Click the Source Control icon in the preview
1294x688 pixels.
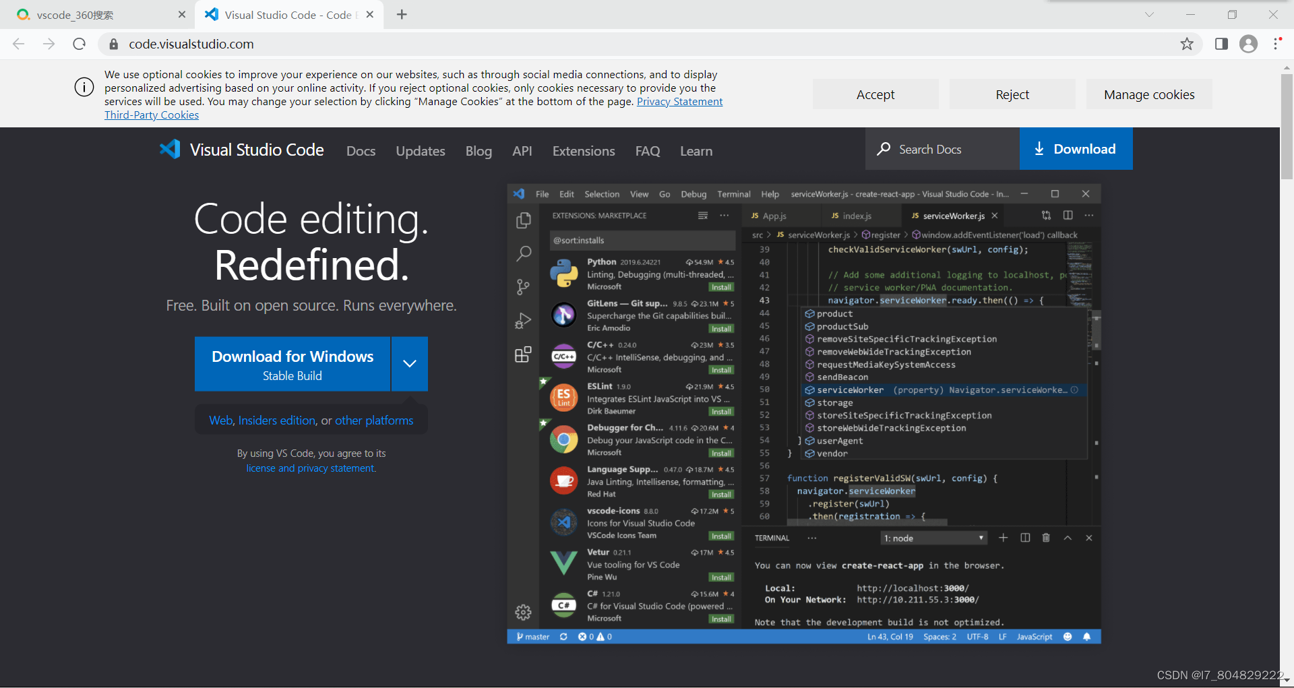pyautogui.click(x=523, y=287)
